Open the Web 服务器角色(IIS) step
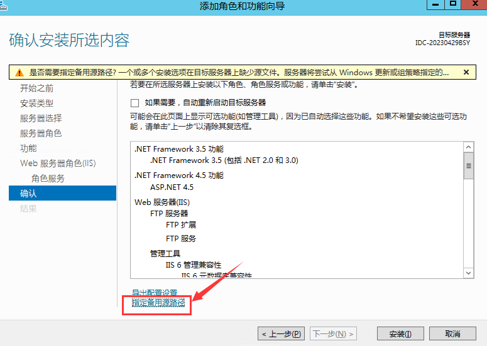Viewport: 487px width, 346px height. pos(58,163)
